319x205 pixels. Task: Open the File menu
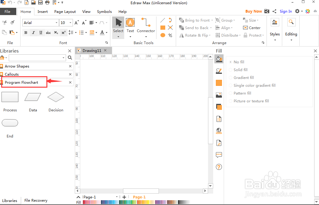(x=8, y=11)
